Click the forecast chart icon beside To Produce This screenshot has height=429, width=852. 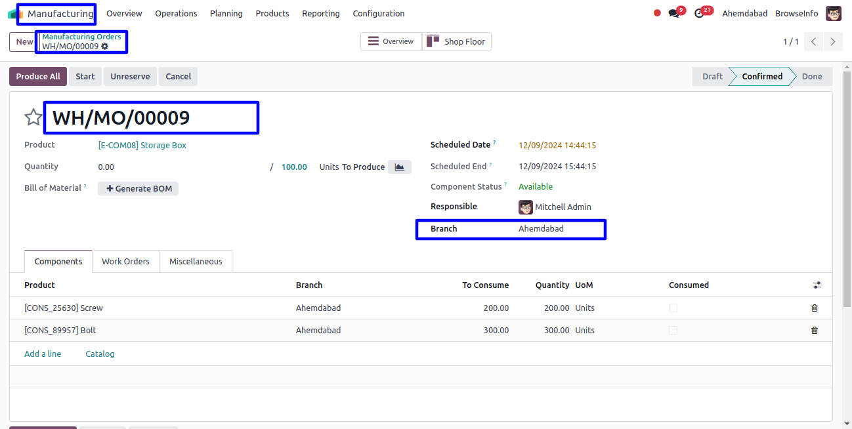coord(399,167)
